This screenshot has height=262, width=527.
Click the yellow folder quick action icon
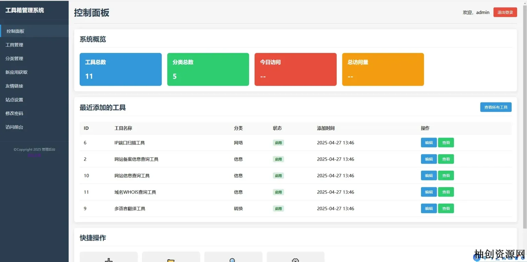click(171, 259)
